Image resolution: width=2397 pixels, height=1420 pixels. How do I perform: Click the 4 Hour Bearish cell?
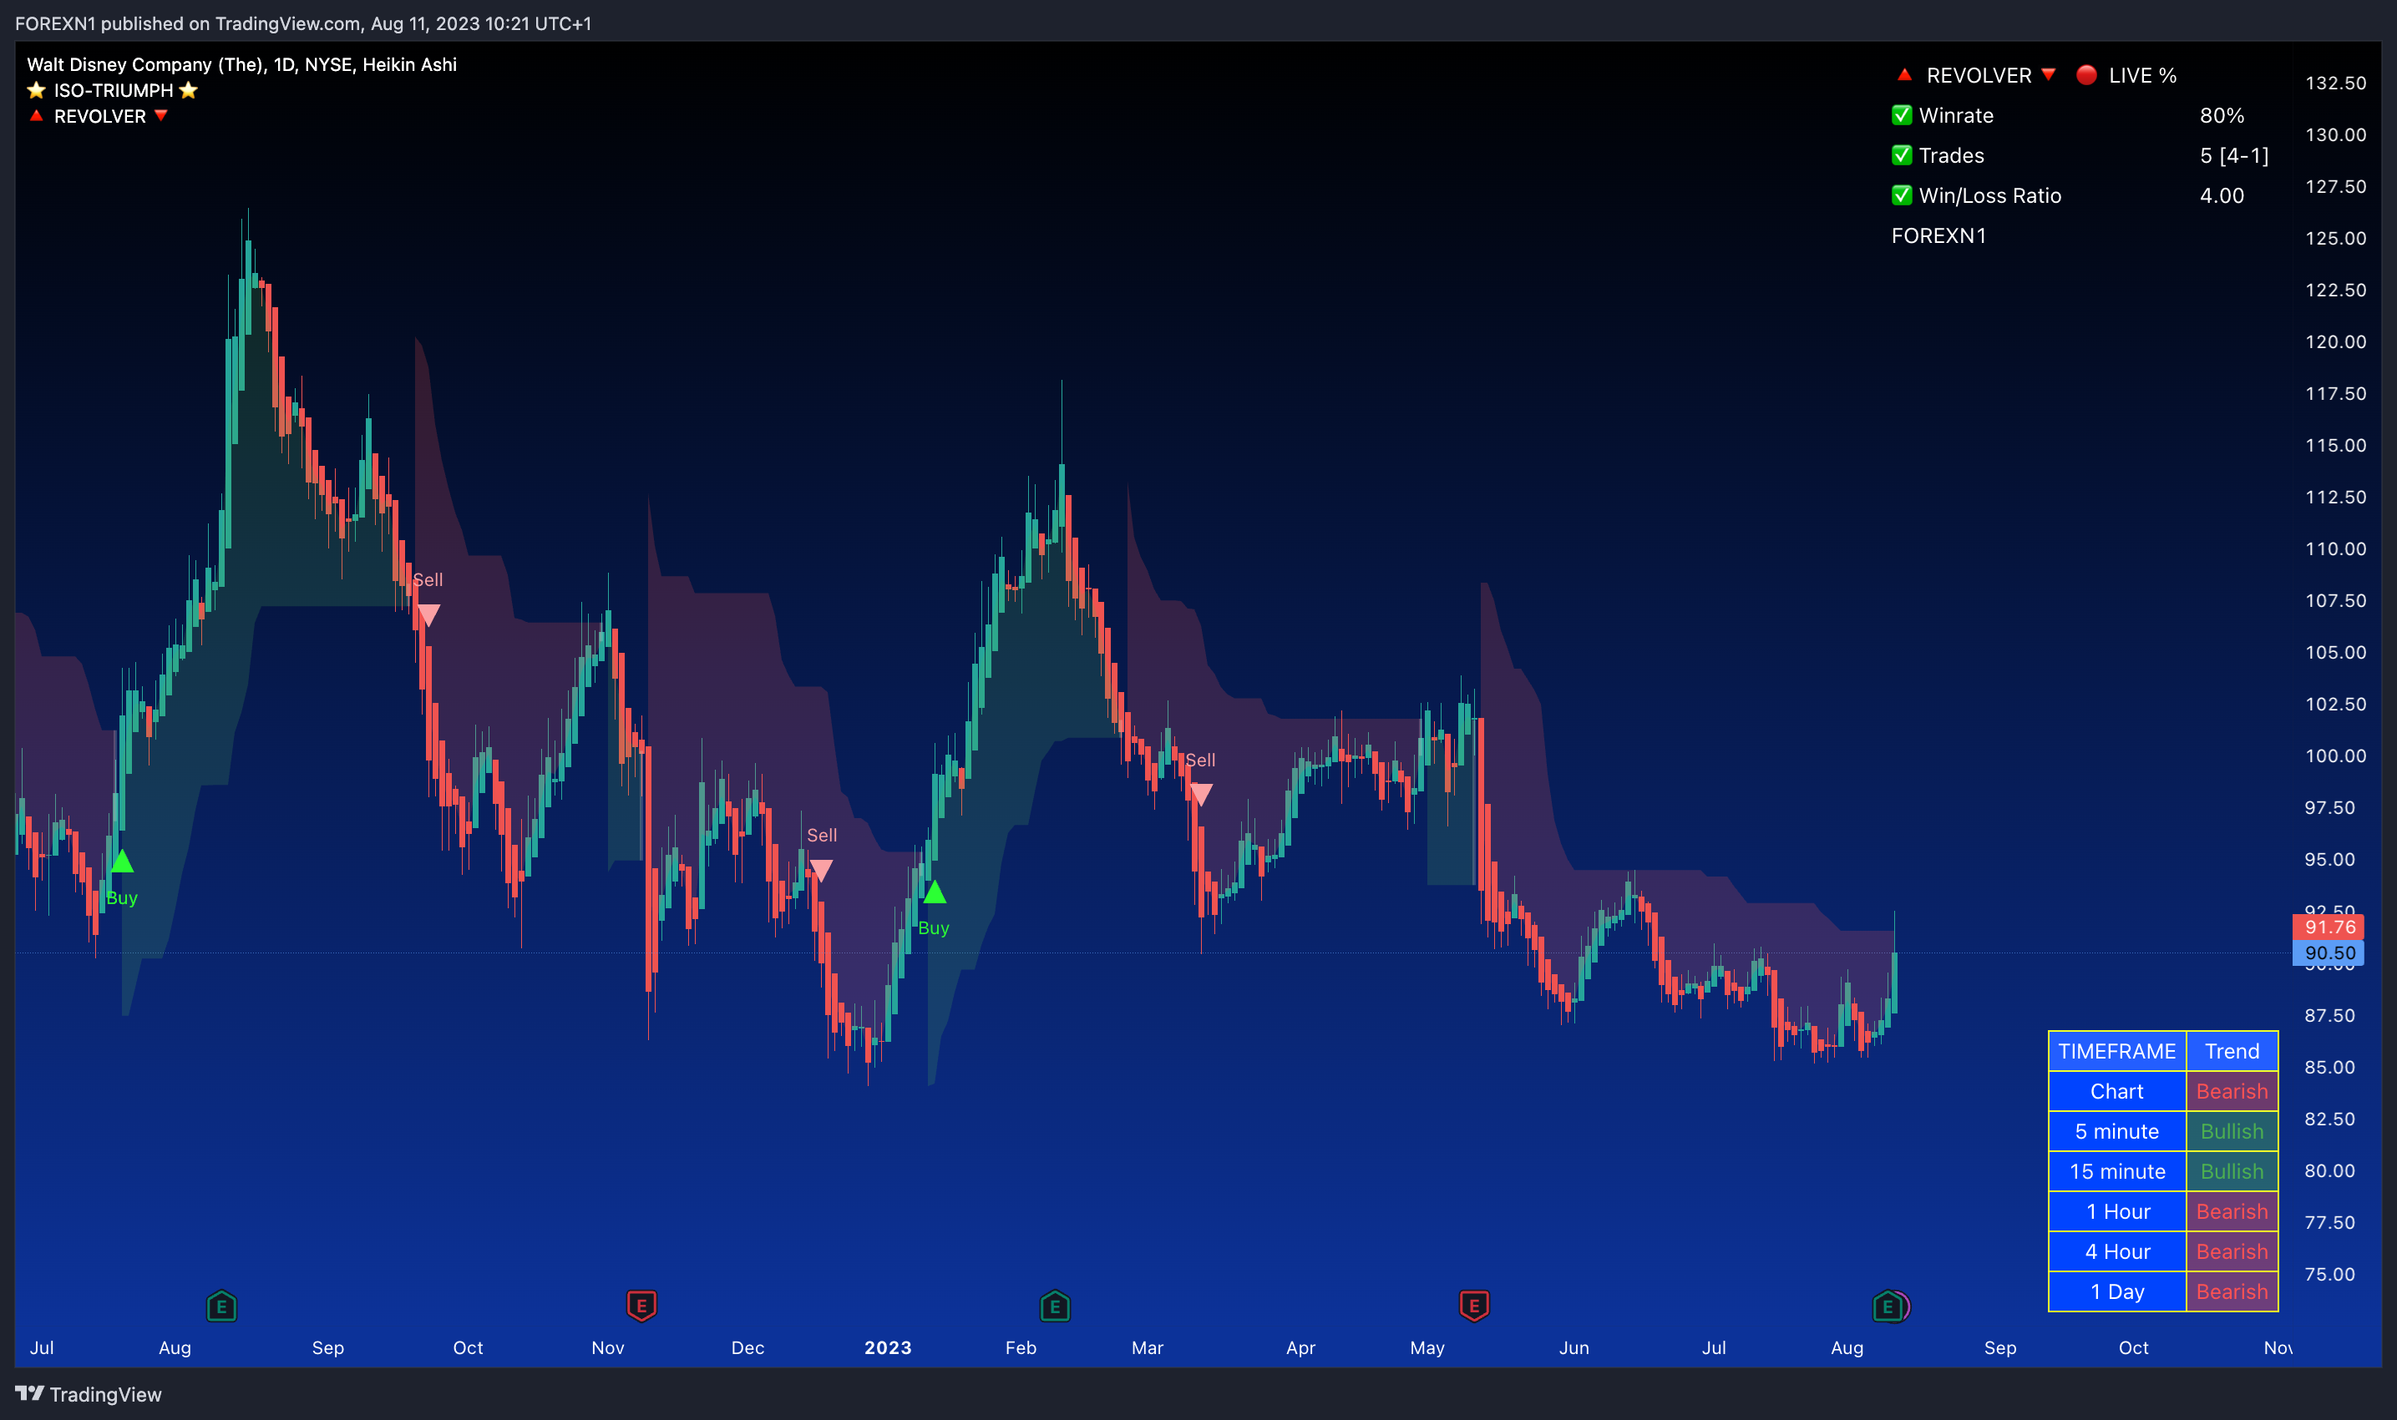2232,1251
